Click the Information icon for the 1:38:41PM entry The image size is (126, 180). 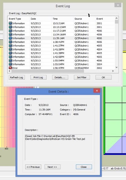(10, 42)
